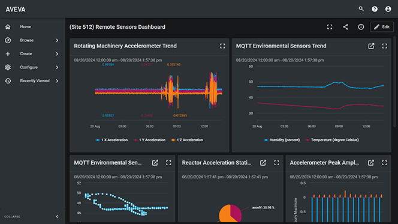This screenshot has height=224, width=398.
Task: Click the Configure gear icon
Action: click(8, 67)
